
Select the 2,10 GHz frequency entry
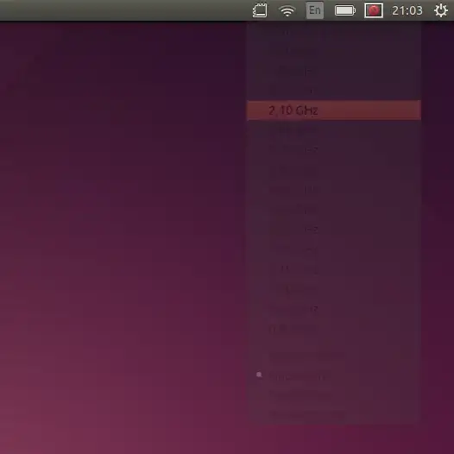click(334, 110)
